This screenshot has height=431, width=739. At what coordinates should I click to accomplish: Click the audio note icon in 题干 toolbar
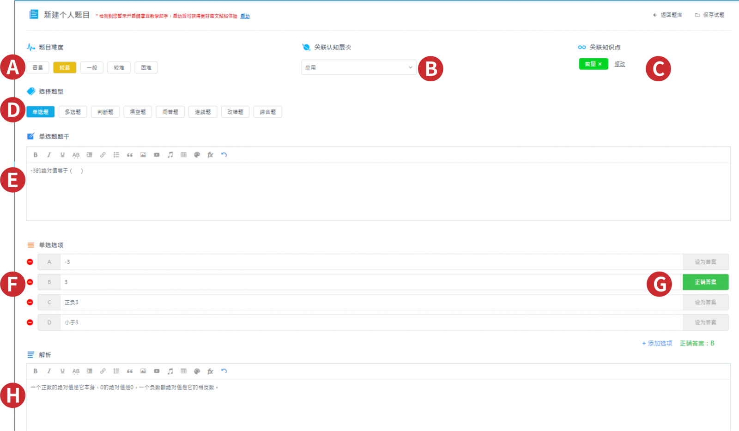coord(170,155)
